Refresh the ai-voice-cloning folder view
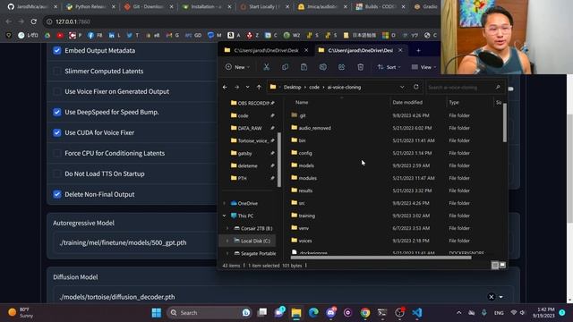 click(x=415, y=87)
